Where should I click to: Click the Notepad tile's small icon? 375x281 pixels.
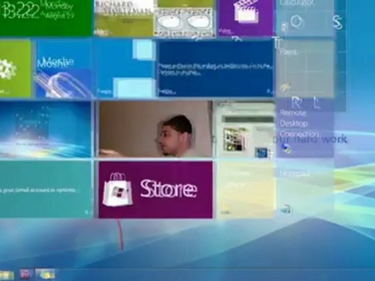point(286,209)
